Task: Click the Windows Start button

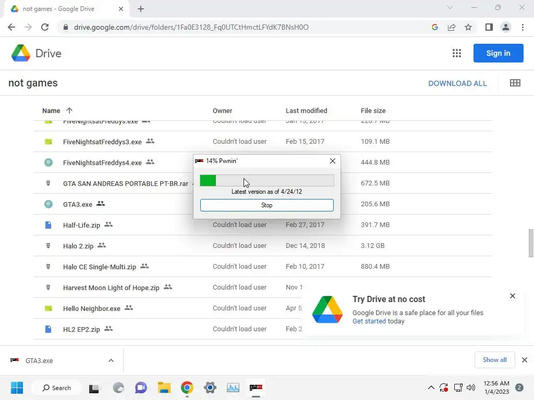Action: tap(17, 387)
